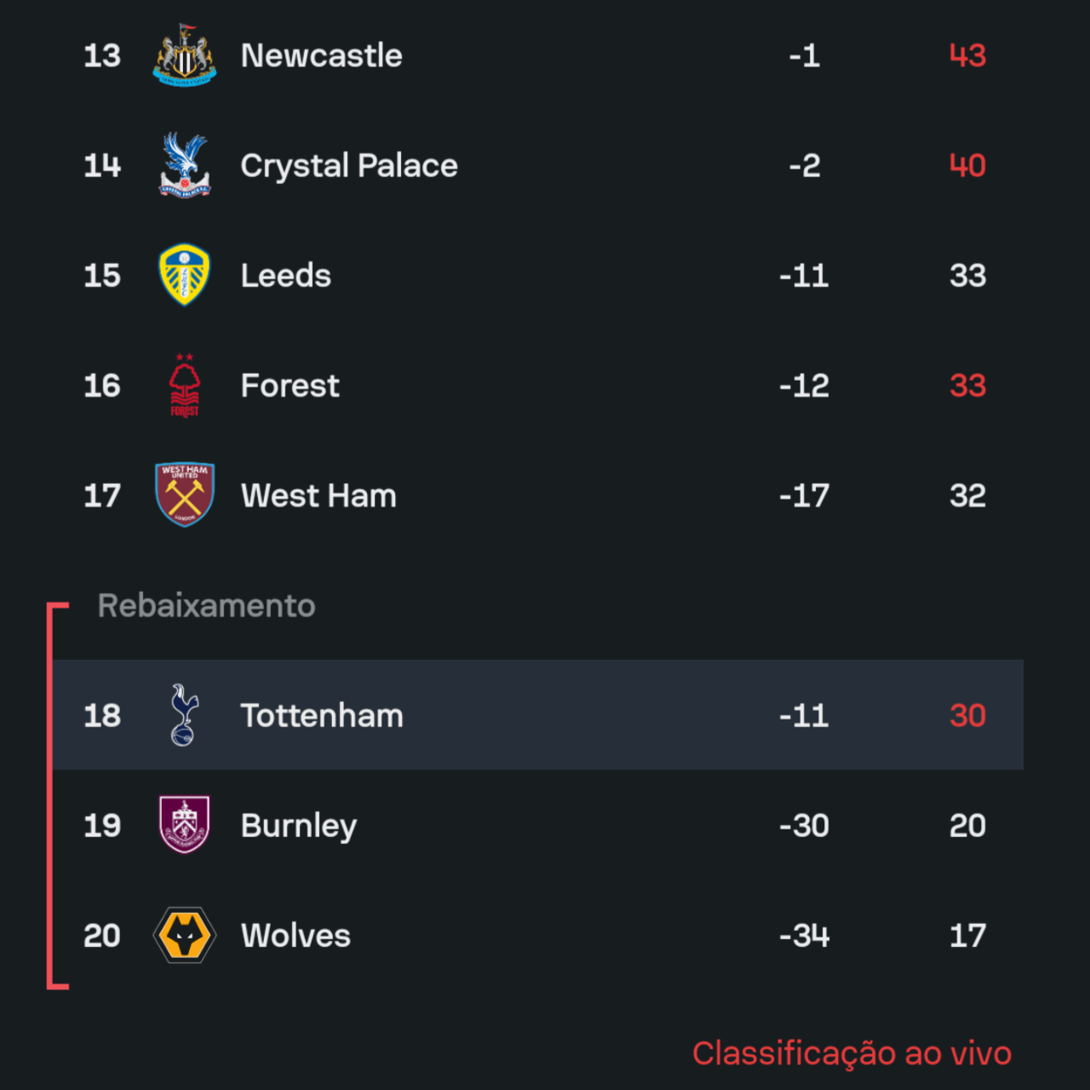This screenshot has width=1090, height=1090.
Task: Click the Crystal Palace eagle crest
Action: (185, 166)
